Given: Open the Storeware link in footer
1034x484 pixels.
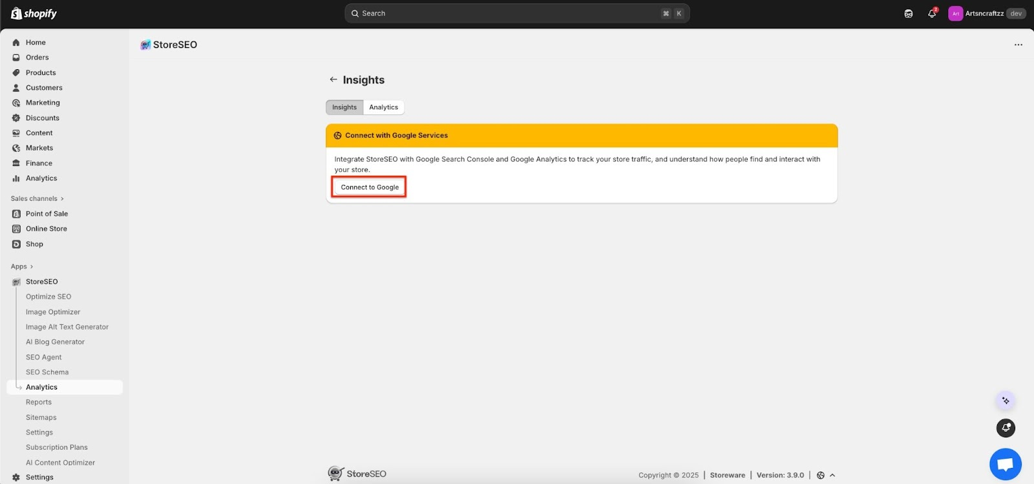Looking at the screenshot, I should 728,475.
